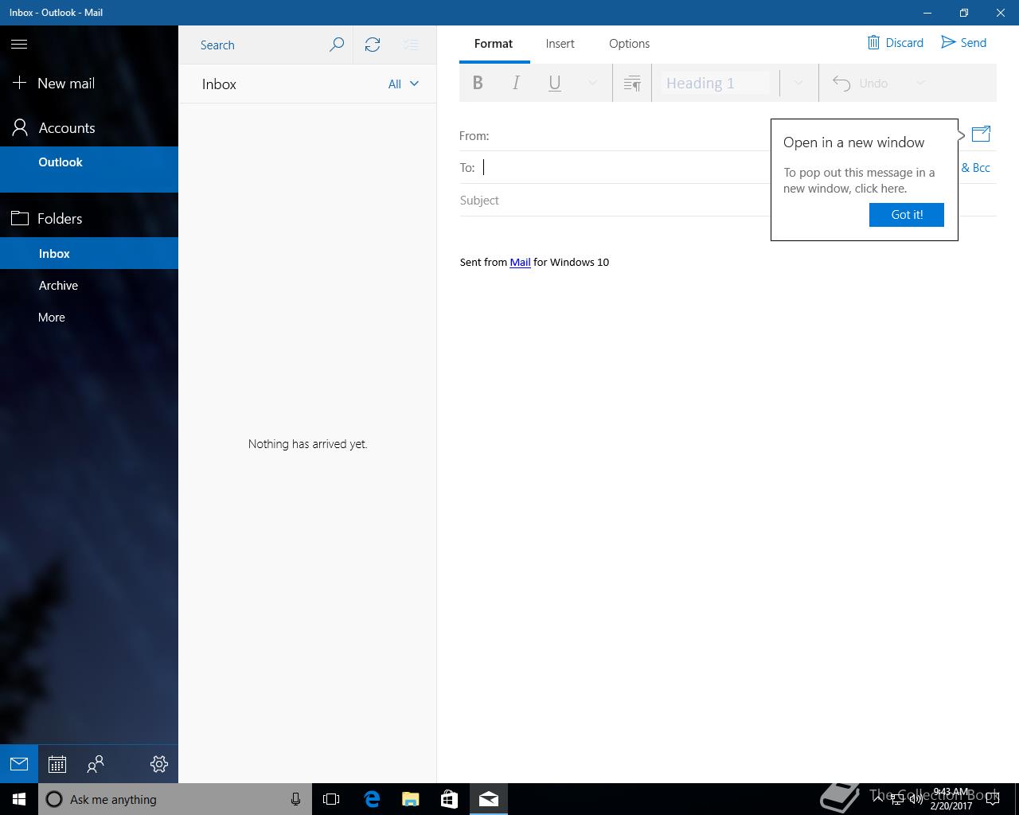Viewport: 1019px width, 815px height.
Task: Expand font formatting options dropdown
Action: point(592,83)
